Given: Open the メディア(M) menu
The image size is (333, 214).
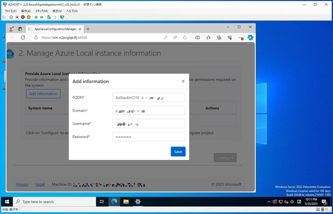Looking at the screenshot, I should coord(41,11).
